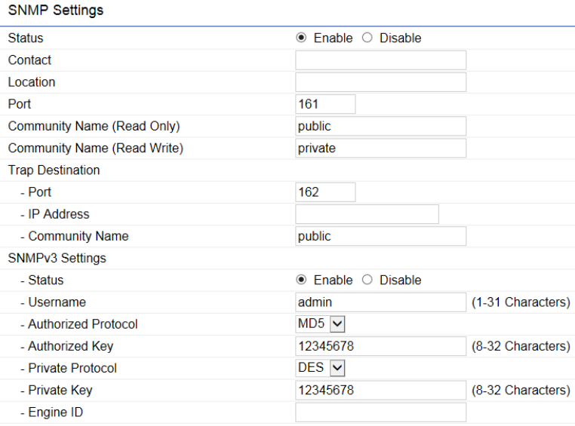Disable SNMPv3 Status radio button

(368, 280)
